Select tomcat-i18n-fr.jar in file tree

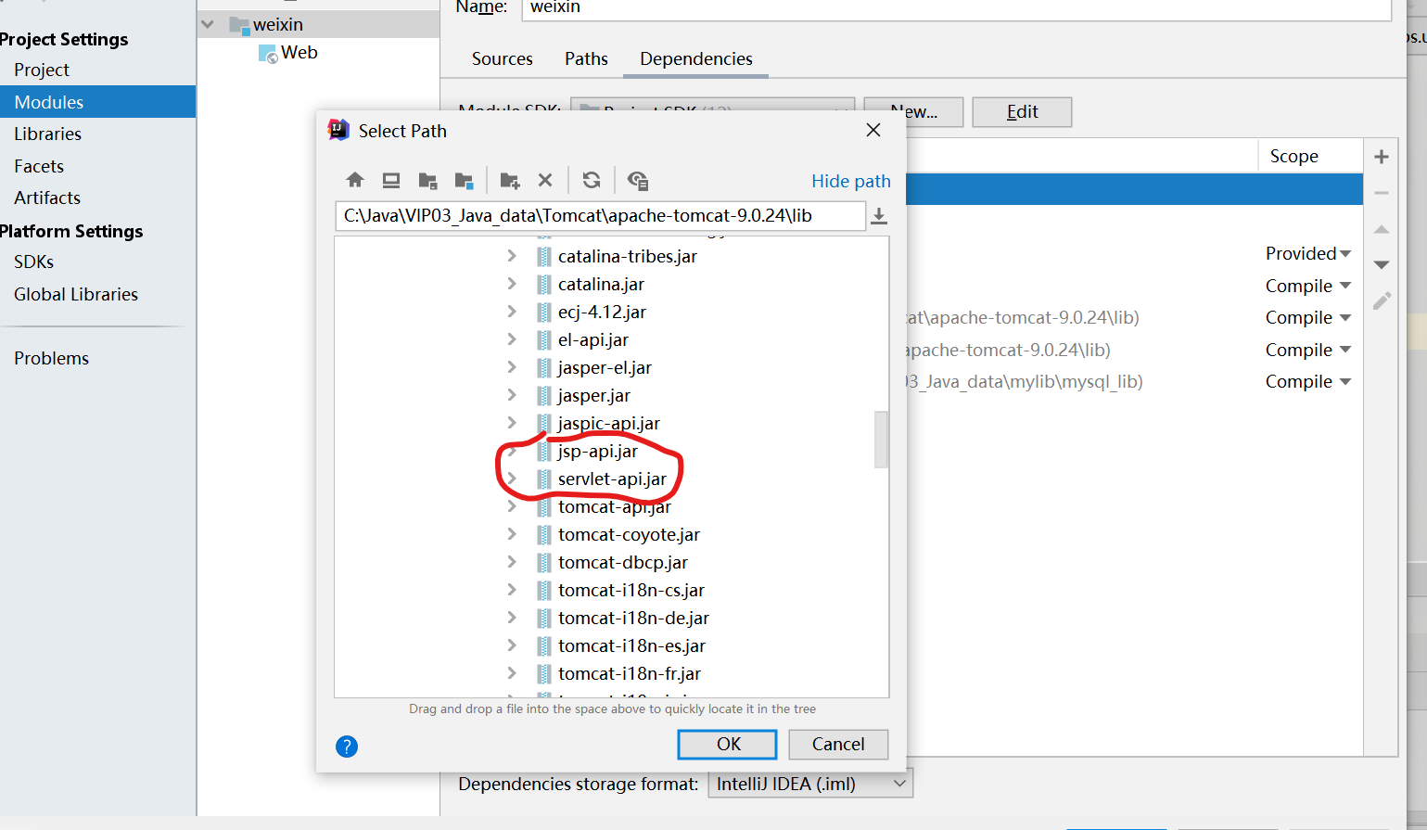pos(630,673)
